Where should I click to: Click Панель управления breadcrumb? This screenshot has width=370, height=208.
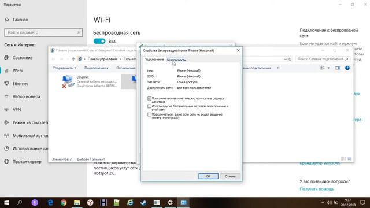102,59
